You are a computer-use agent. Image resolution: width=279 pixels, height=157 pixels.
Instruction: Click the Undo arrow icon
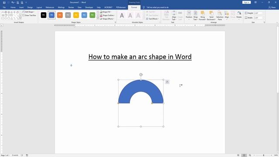tap(12, 3)
